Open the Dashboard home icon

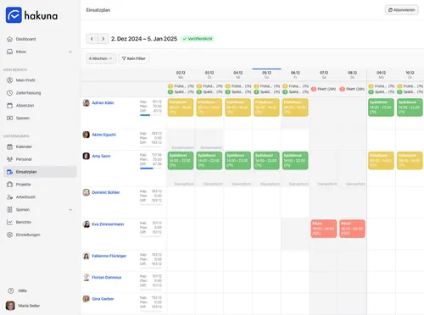pyautogui.click(x=9, y=39)
